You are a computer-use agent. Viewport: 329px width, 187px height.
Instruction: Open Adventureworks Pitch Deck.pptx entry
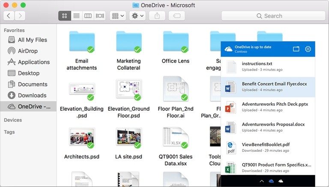coord(268,107)
